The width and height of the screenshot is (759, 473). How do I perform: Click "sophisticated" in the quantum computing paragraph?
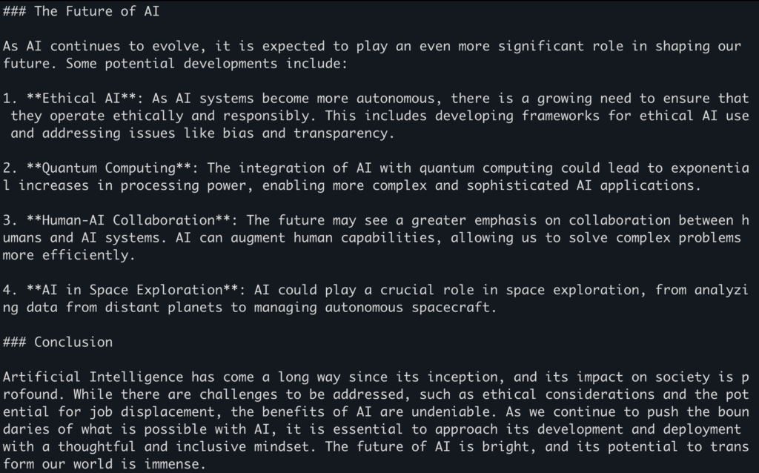517,185
